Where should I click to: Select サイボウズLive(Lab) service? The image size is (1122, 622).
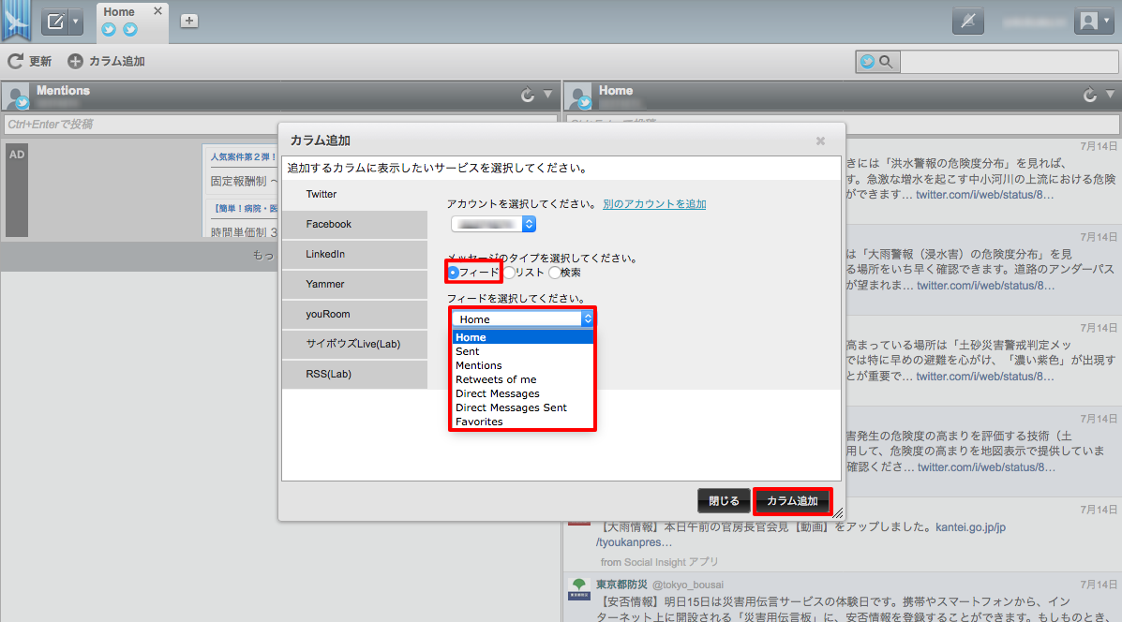click(x=355, y=344)
